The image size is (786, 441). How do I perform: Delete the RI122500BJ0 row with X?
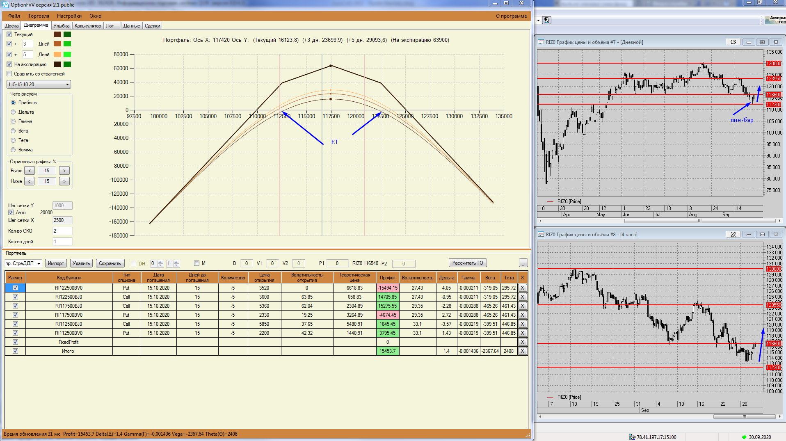pyautogui.click(x=522, y=297)
